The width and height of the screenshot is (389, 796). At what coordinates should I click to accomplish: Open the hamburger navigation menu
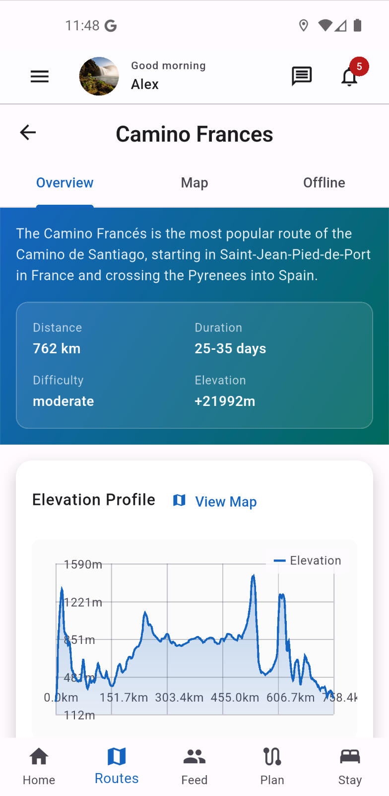pos(40,77)
